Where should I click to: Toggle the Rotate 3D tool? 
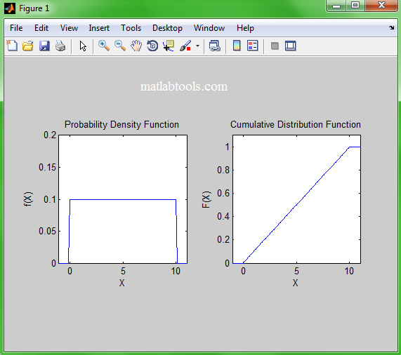152,46
